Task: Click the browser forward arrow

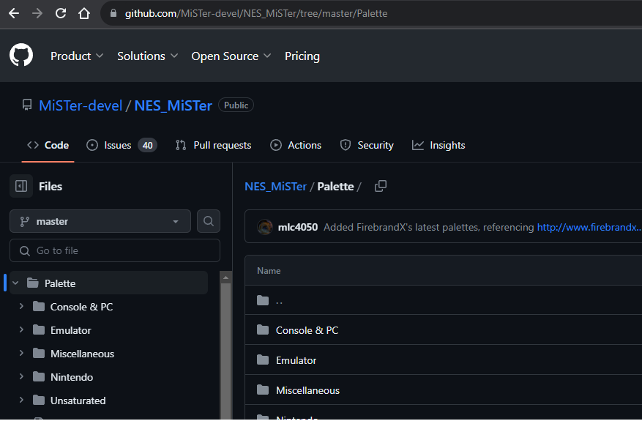Action: click(x=37, y=13)
